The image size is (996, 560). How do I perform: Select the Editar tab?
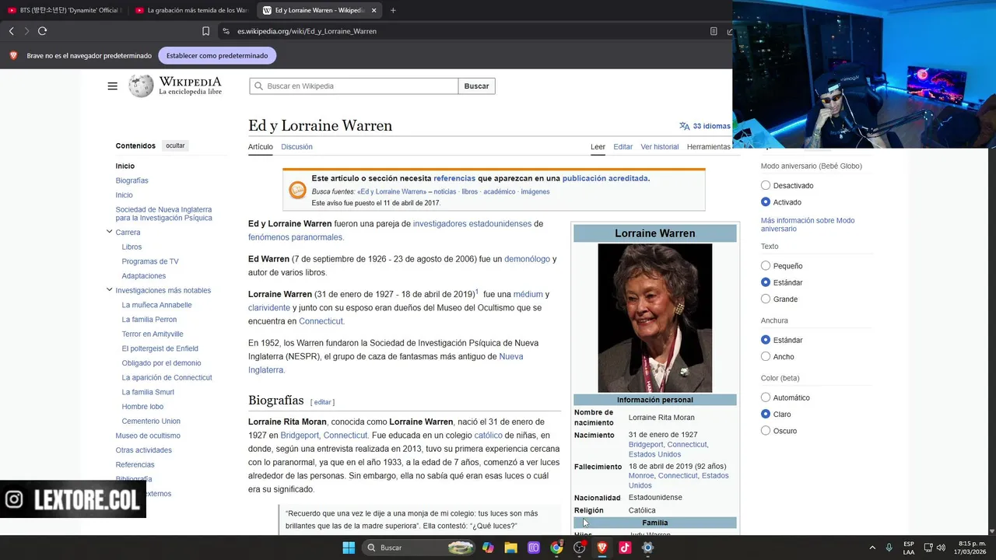(622, 146)
